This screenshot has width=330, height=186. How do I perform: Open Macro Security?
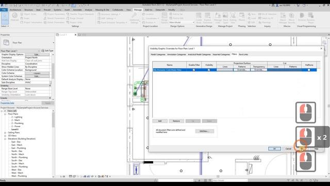point(291,18)
